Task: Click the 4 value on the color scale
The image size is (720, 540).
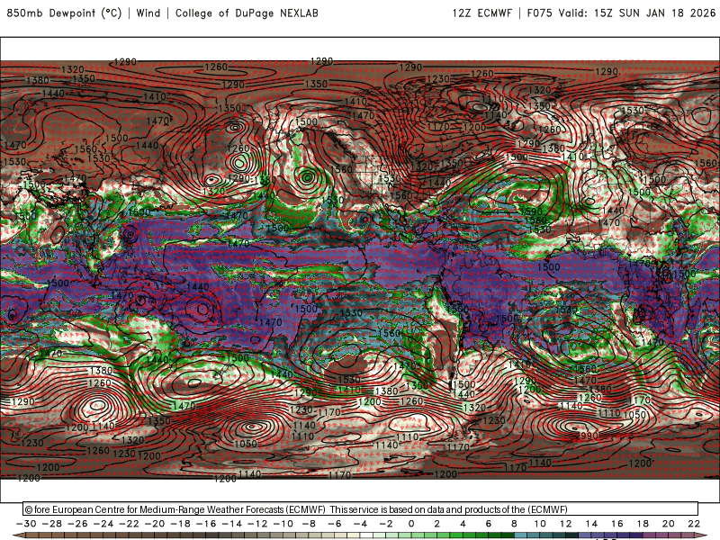Action: 463,524
